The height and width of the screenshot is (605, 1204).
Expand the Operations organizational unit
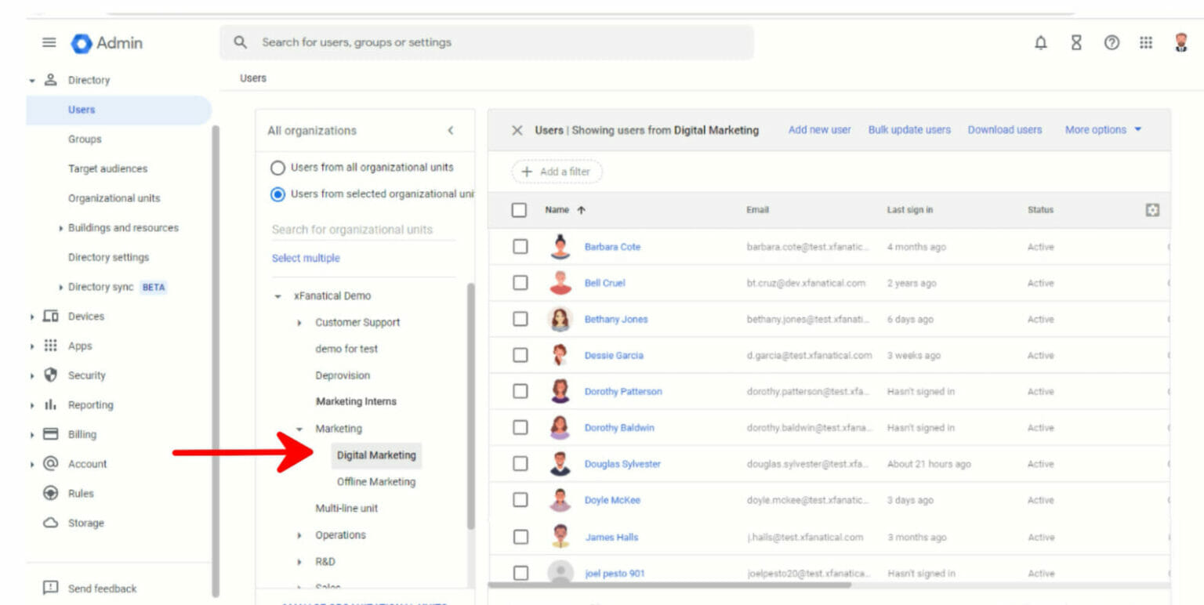299,534
